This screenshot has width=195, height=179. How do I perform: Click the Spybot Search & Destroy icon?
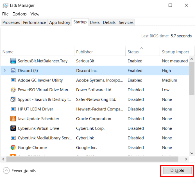[x=13, y=99]
